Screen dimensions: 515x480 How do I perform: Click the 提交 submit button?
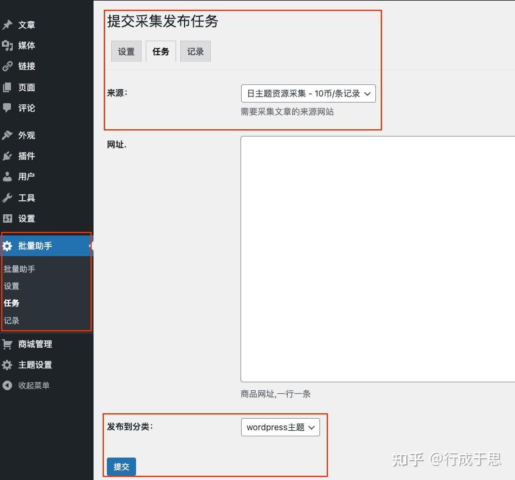pos(121,467)
